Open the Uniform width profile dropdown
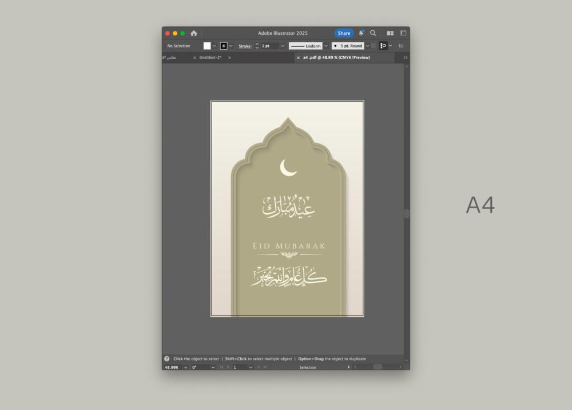Viewport: 572px width, 410px height. [326, 46]
